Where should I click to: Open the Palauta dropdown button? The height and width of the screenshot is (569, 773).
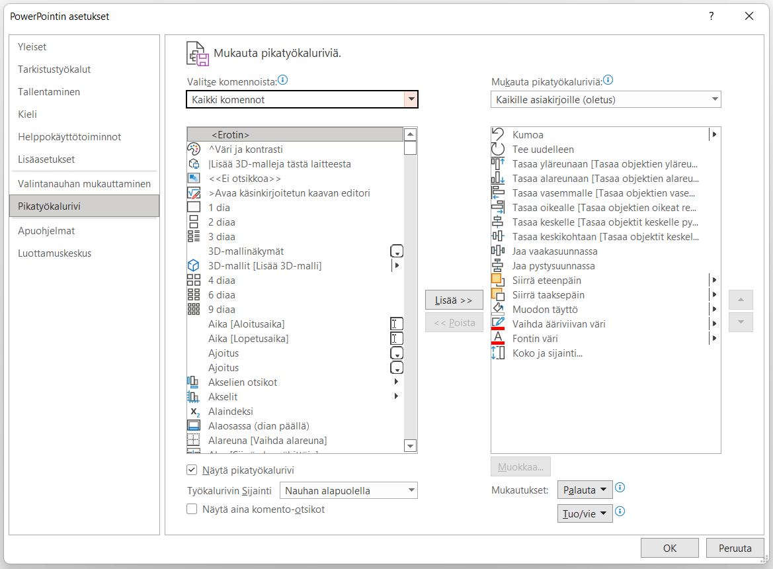click(x=585, y=490)
